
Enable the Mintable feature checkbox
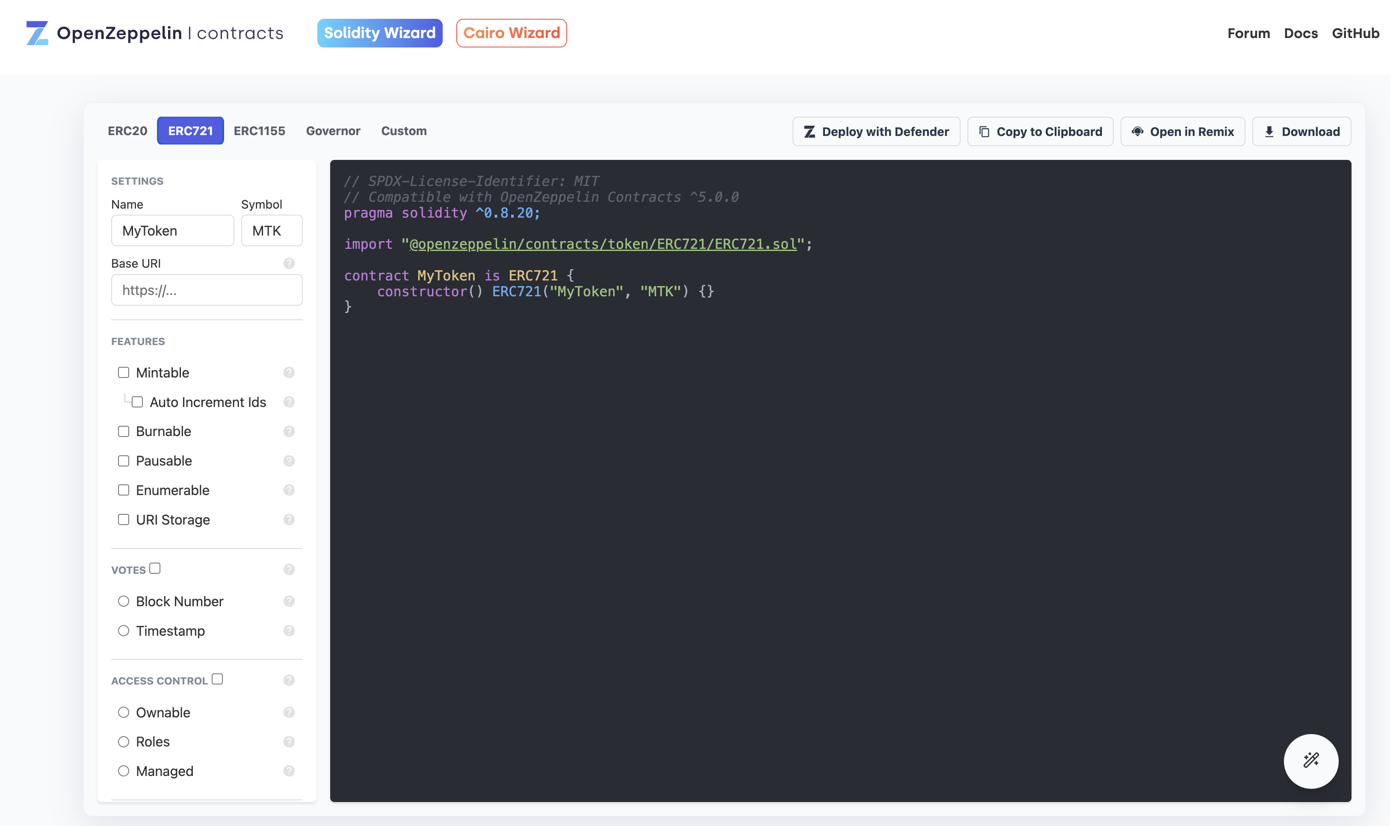click(x=123, y=372)
